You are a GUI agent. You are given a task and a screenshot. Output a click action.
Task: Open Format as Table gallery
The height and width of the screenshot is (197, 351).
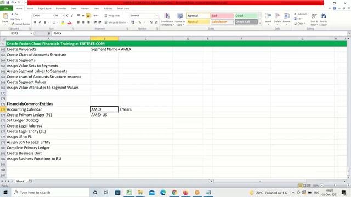(x=180, y=20)
